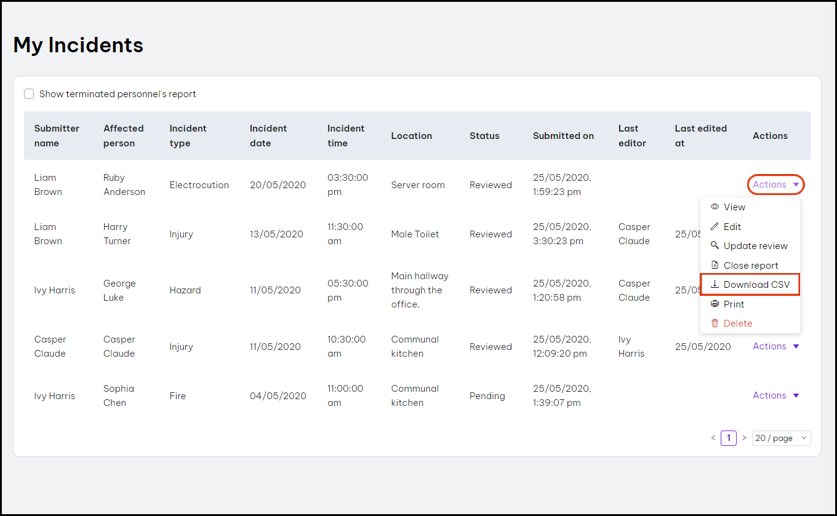Go to the next page arrow

point(744,438)
